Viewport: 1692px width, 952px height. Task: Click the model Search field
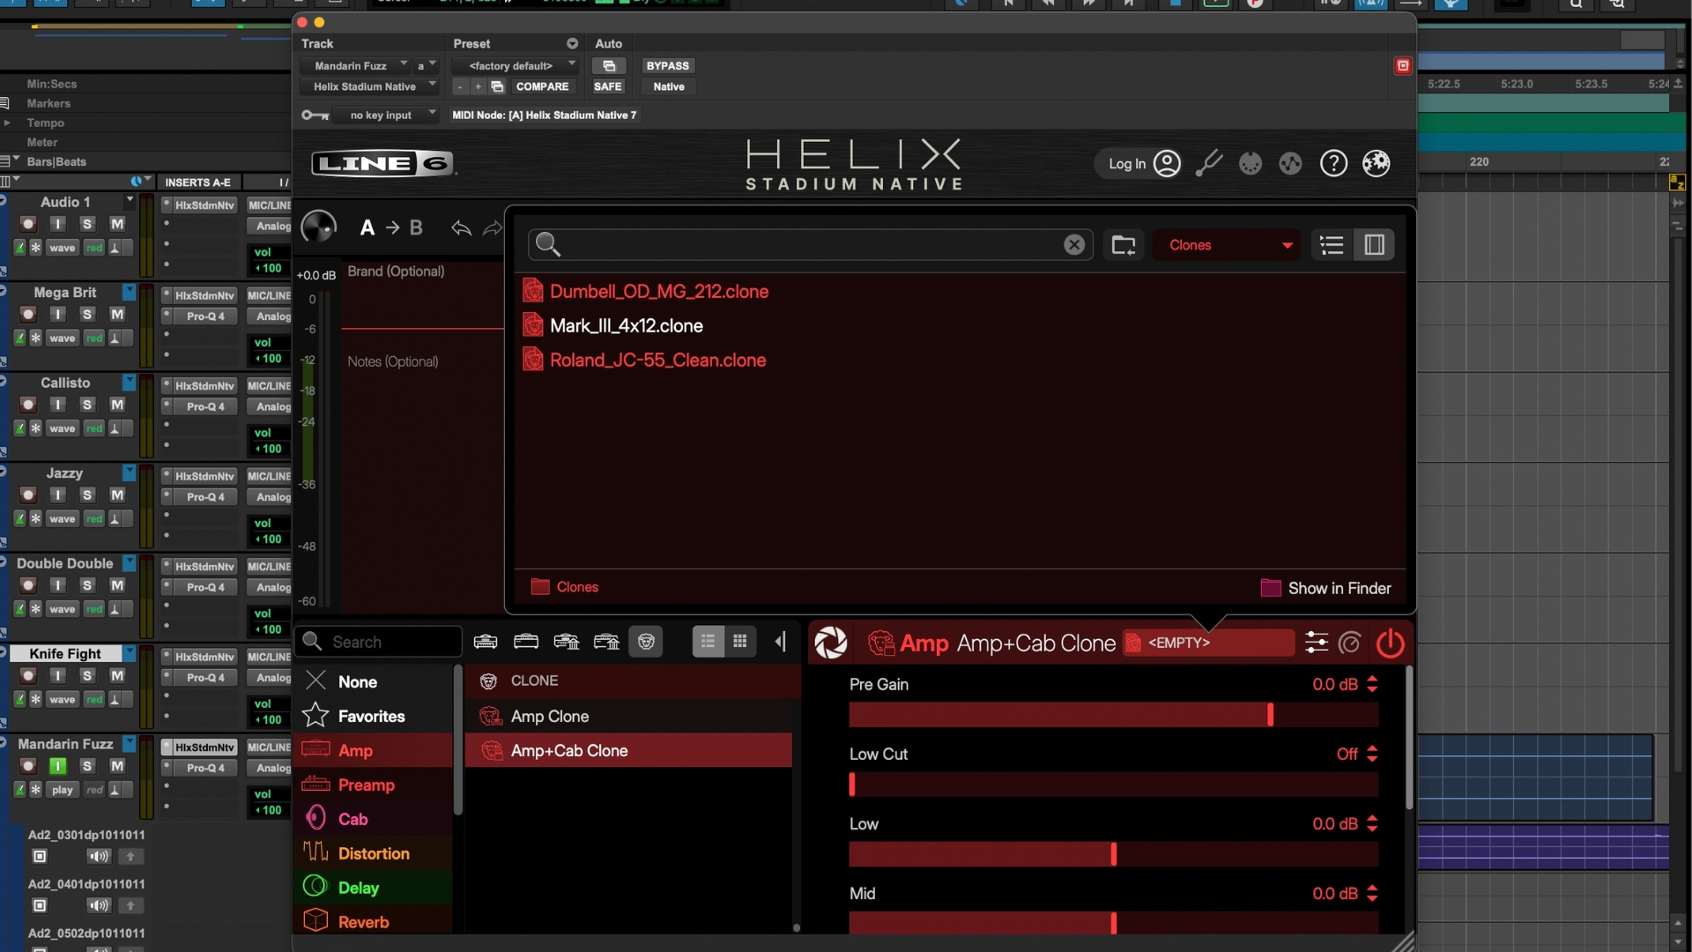pos(379,642)
